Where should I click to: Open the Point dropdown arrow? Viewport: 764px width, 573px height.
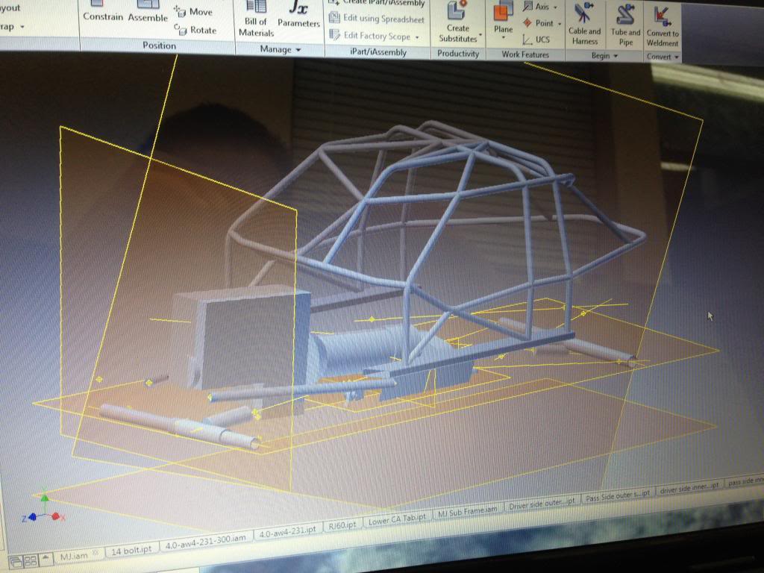[x=560, y=23]
